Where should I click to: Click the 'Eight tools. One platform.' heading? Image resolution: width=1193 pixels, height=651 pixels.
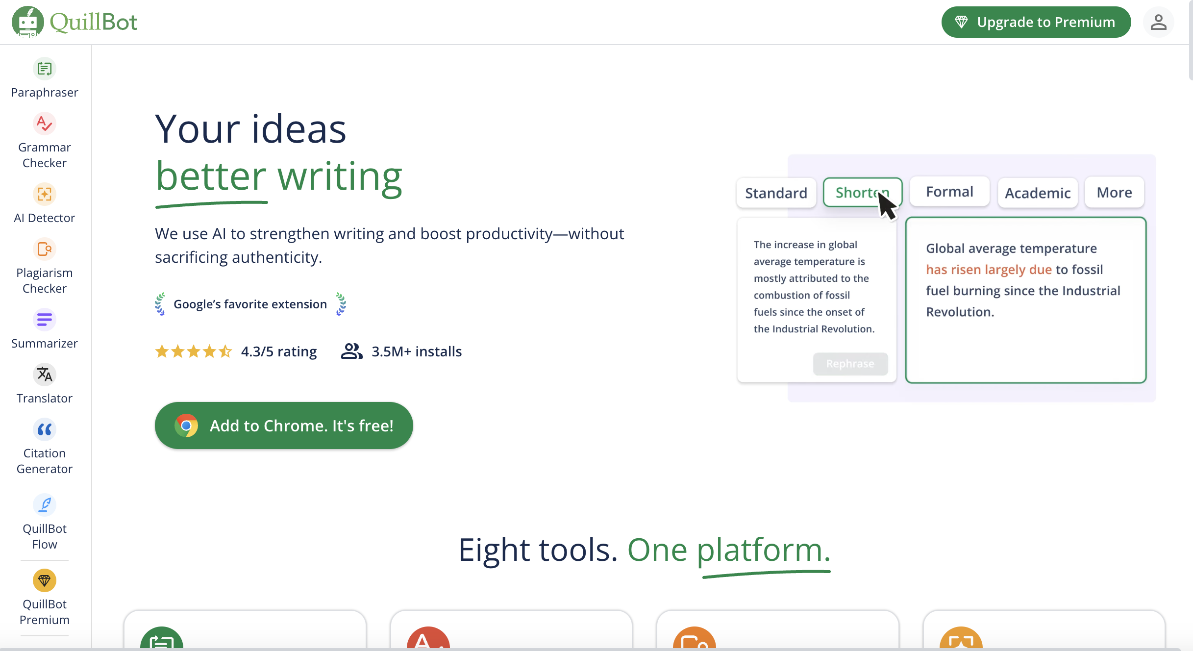pos(645,550)
